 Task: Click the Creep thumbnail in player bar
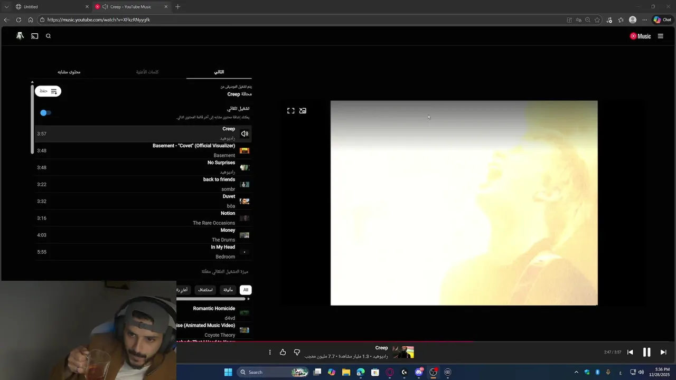(403, 352)
